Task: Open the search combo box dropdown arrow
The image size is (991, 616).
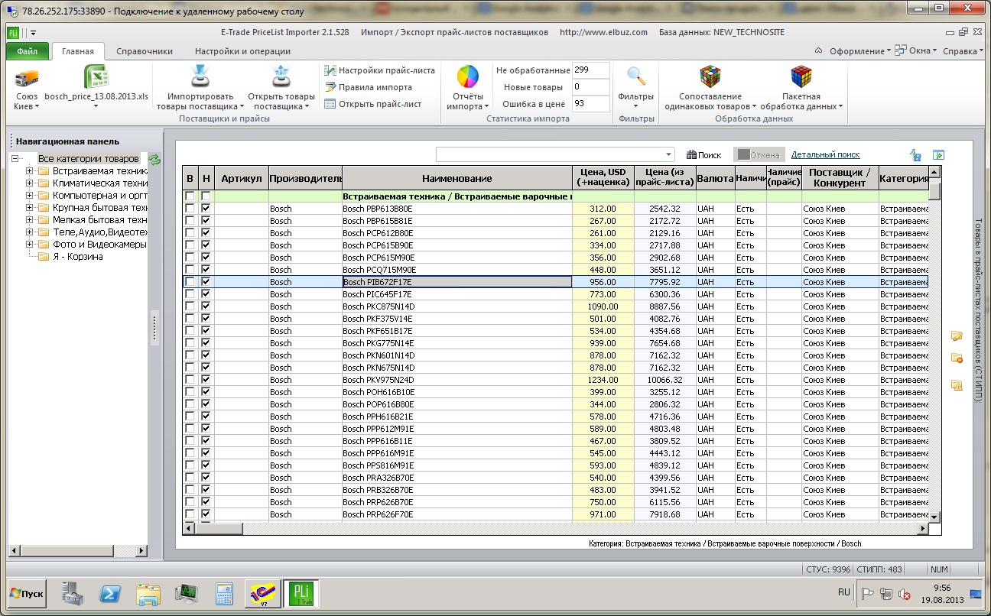Action: [x=670, y=154]
